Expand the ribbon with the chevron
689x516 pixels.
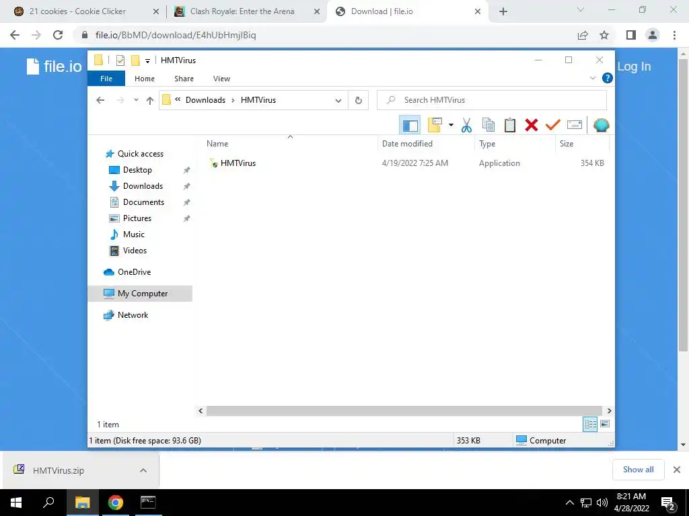click(x=592, y=78)
